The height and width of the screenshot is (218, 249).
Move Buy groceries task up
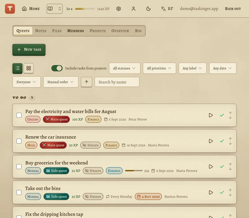pos(230,164)
